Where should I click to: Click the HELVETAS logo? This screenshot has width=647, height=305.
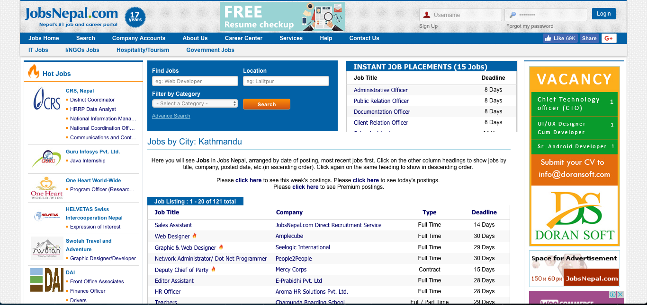pyautogui.click(x=46, y=216)
